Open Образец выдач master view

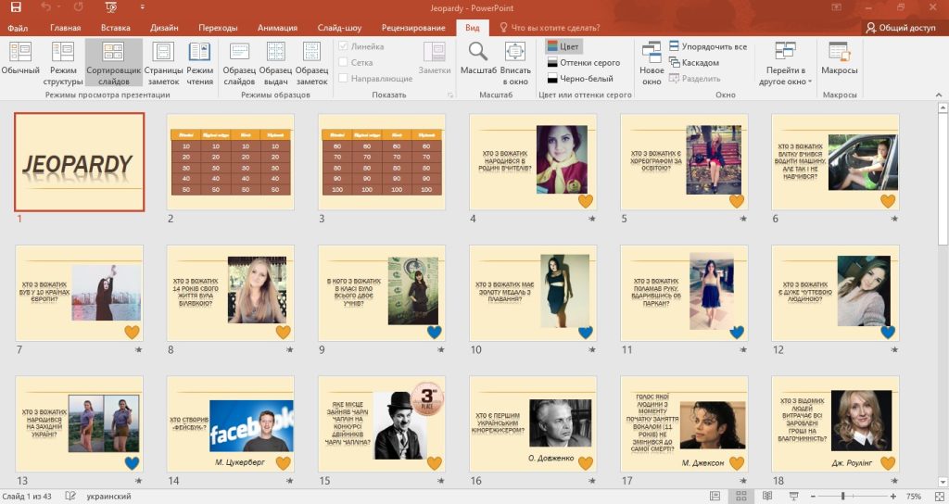pyautogui.click(x=276, y=64)
